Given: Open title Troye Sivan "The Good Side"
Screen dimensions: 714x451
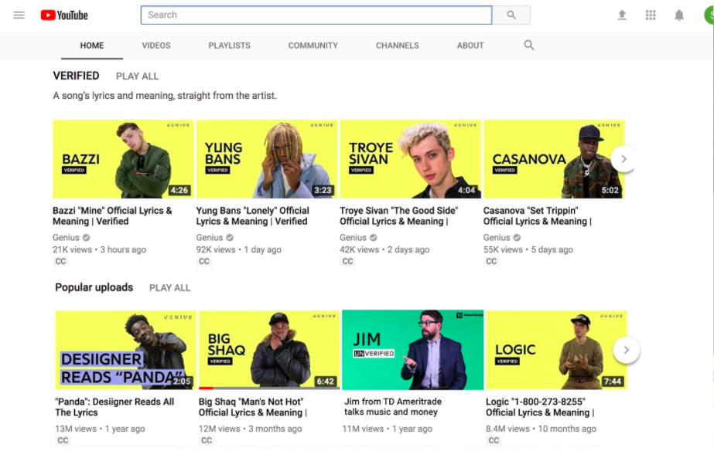Looking at the screenshot, I should [x=399, y=216].
